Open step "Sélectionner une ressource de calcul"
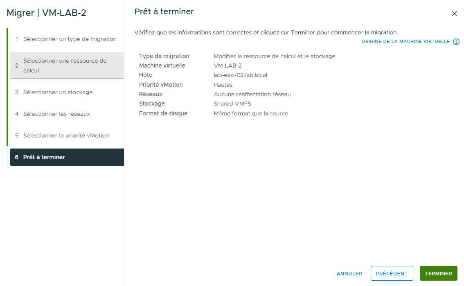 [65, 65]
